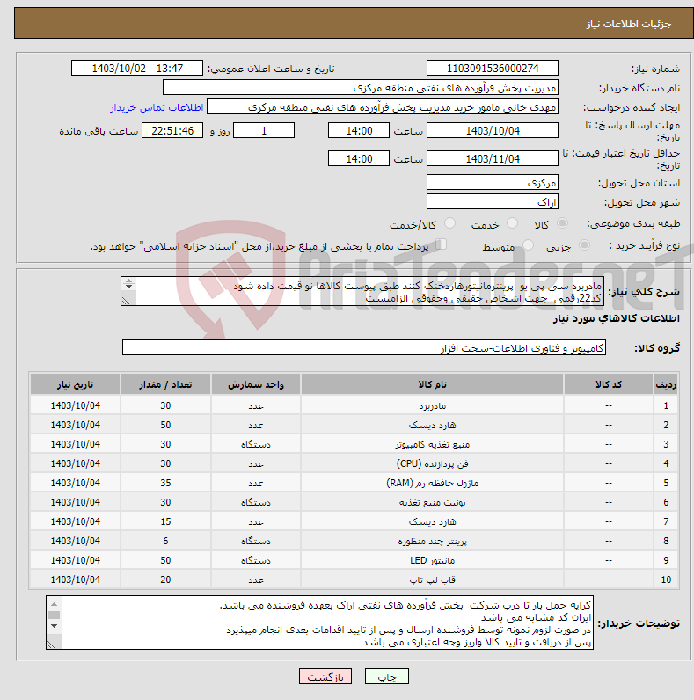Click the نام دستگاه خریدار field

tap(361, 88)
